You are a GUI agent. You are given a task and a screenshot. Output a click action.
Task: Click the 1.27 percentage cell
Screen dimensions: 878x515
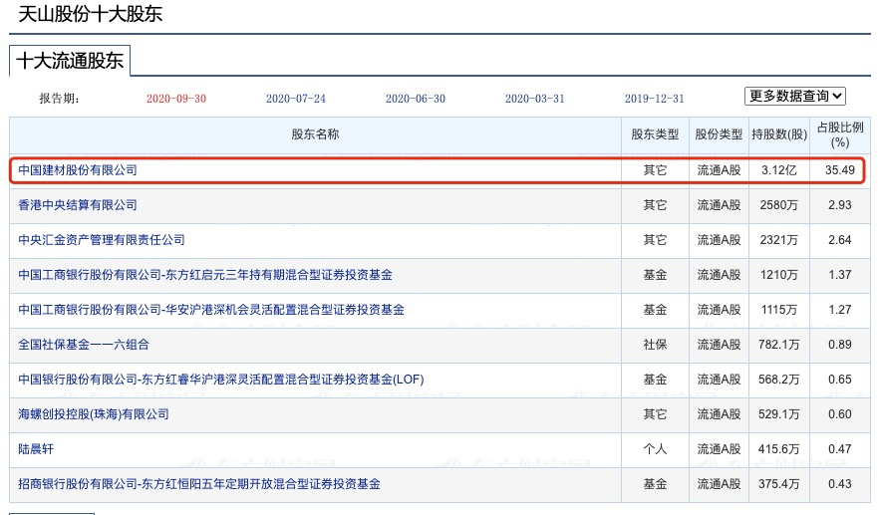pyautogui.click(x=840, y=310)
